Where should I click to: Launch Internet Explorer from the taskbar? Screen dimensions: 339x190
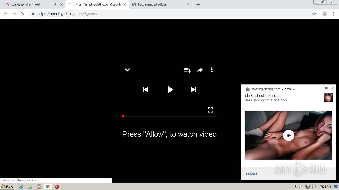click(x=21, y=187)
